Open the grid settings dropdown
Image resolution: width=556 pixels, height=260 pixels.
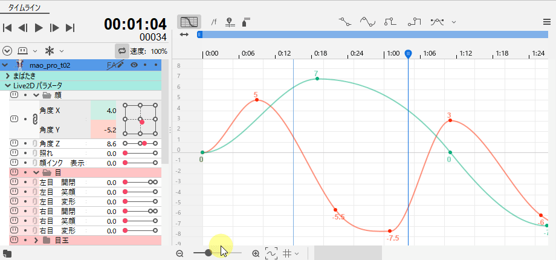tap(291, 253)
